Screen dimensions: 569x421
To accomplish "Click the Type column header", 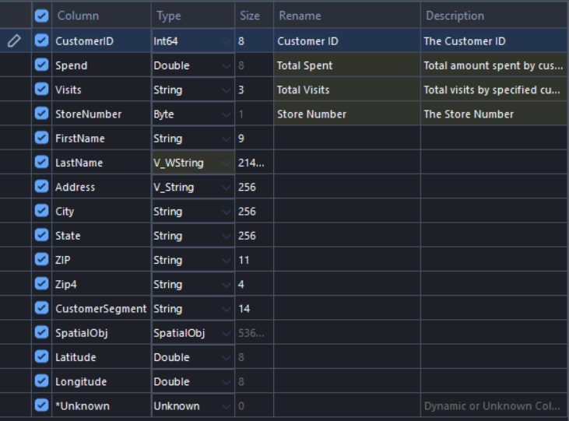I will click(169, 16).
